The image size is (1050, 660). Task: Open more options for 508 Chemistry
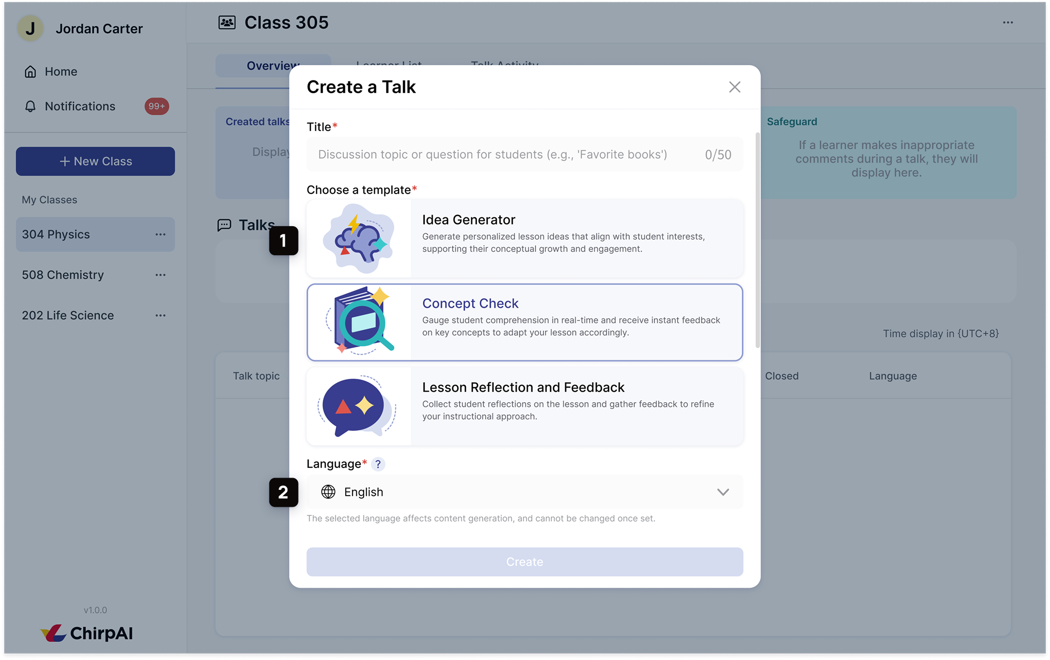coord(160,275)
